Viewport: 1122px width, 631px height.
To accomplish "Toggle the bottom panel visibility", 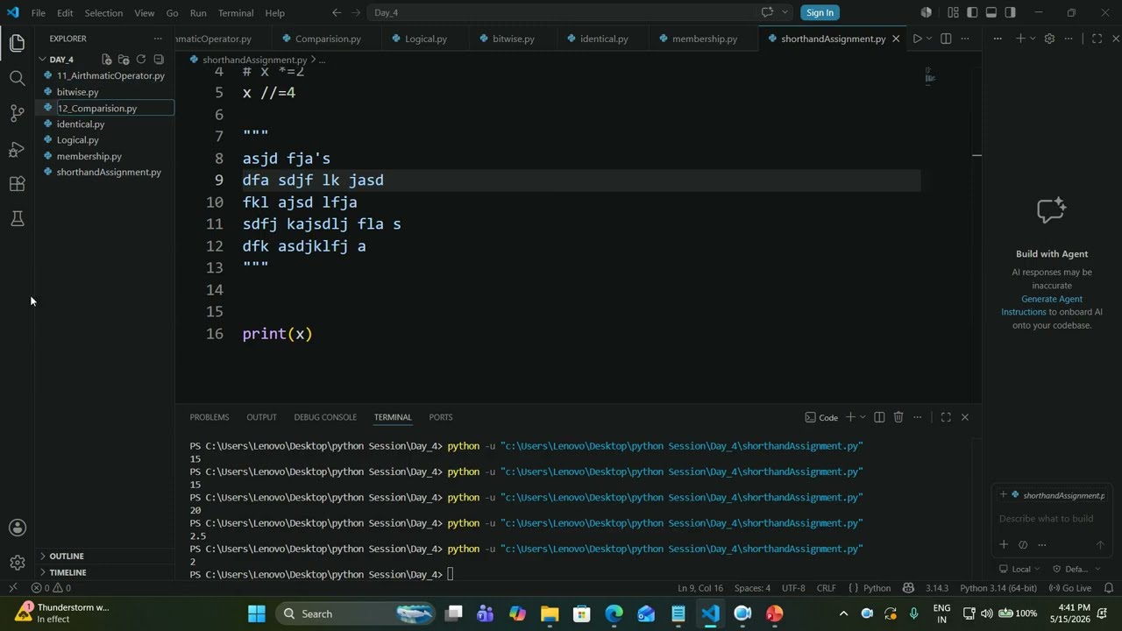I will tap(991, 12).
